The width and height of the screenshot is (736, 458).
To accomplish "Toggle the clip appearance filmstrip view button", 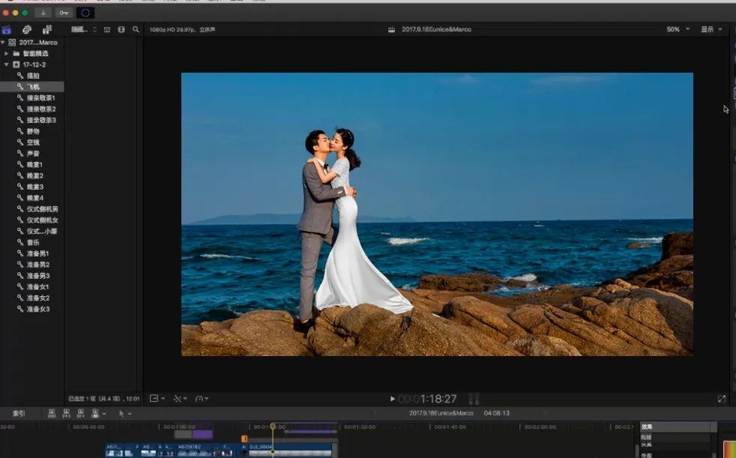I will tap(107, 29).
